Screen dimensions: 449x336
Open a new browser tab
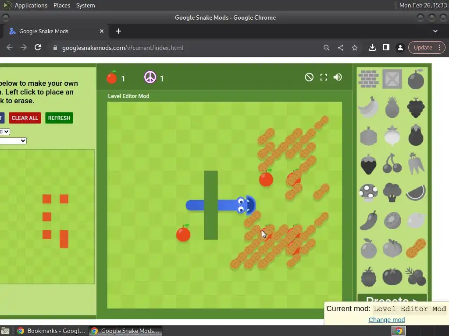[x=118, y=31]
